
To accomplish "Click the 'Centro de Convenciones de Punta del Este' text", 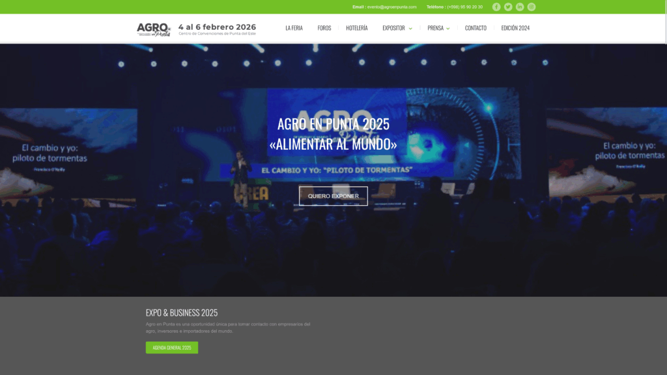I will point(217,34).
